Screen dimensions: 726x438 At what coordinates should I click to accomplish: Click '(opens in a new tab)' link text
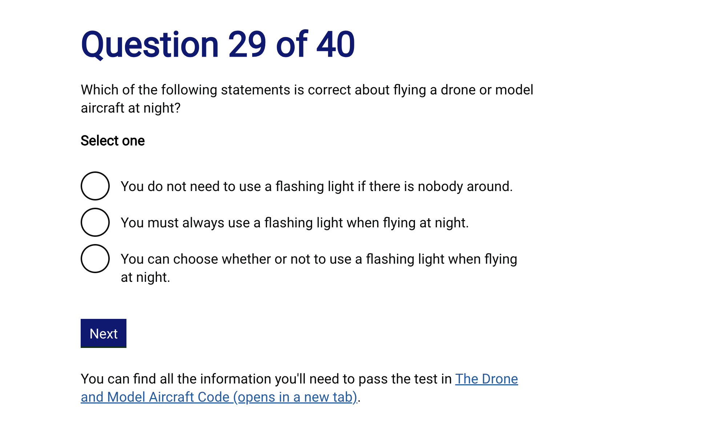tap(295, 397)
